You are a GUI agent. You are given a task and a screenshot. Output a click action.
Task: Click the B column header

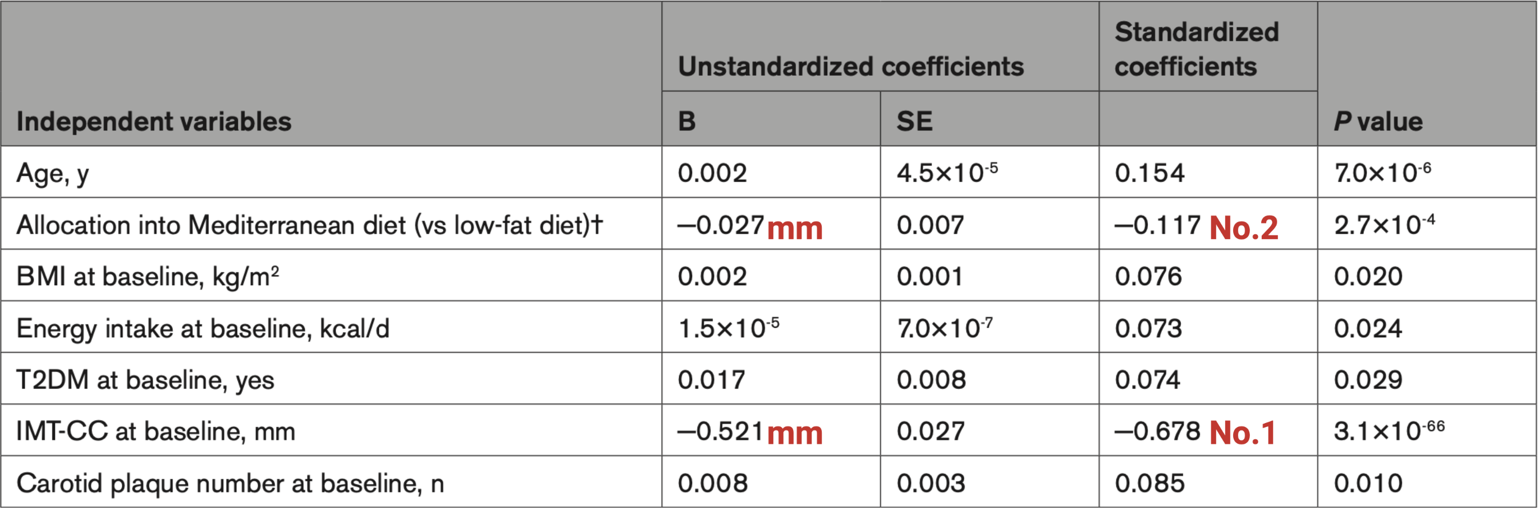(687, 122)
